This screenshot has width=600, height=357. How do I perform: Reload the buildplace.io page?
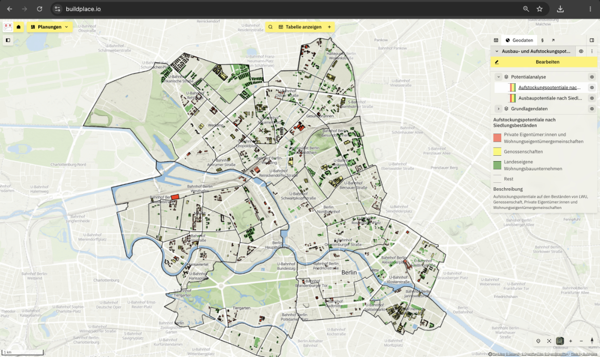[40, 9]
